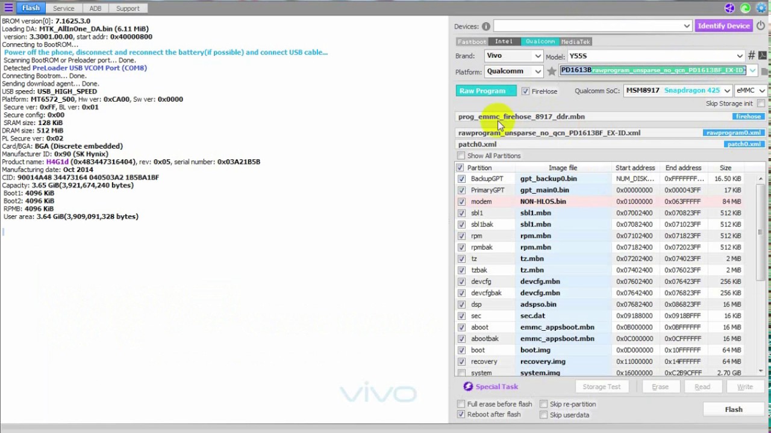The width and height of the screenshot is (771, 433).
Task: Toggle Reboot after flash checkbox
Action: point(461,415)
